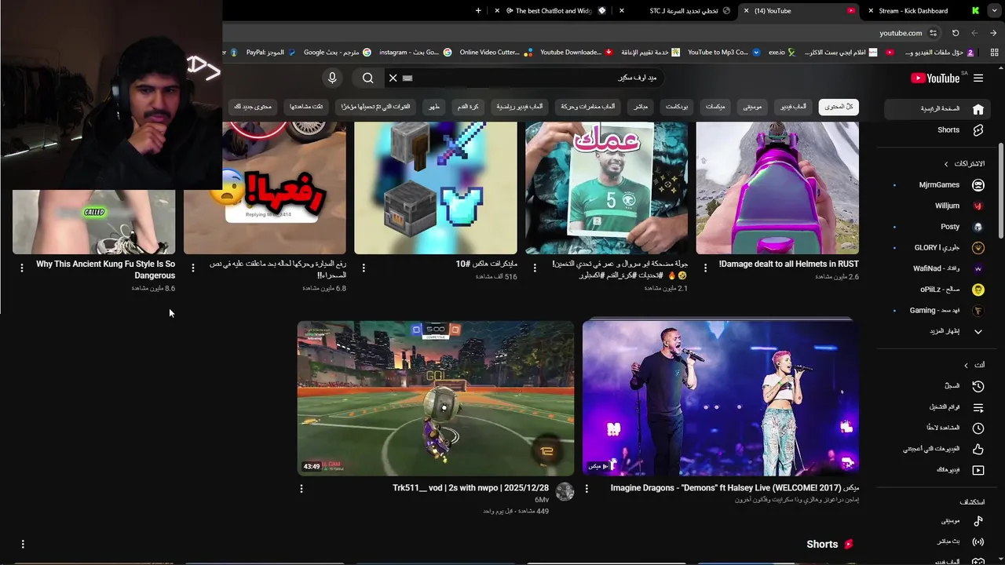Open GLORY subscription channel

click(938, 248)
